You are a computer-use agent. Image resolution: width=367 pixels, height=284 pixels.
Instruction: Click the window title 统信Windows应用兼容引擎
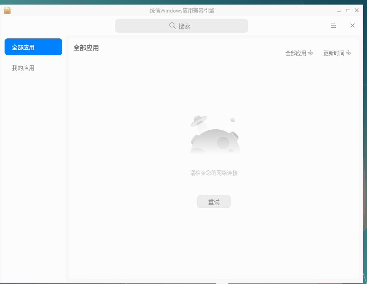coord(182,11)
